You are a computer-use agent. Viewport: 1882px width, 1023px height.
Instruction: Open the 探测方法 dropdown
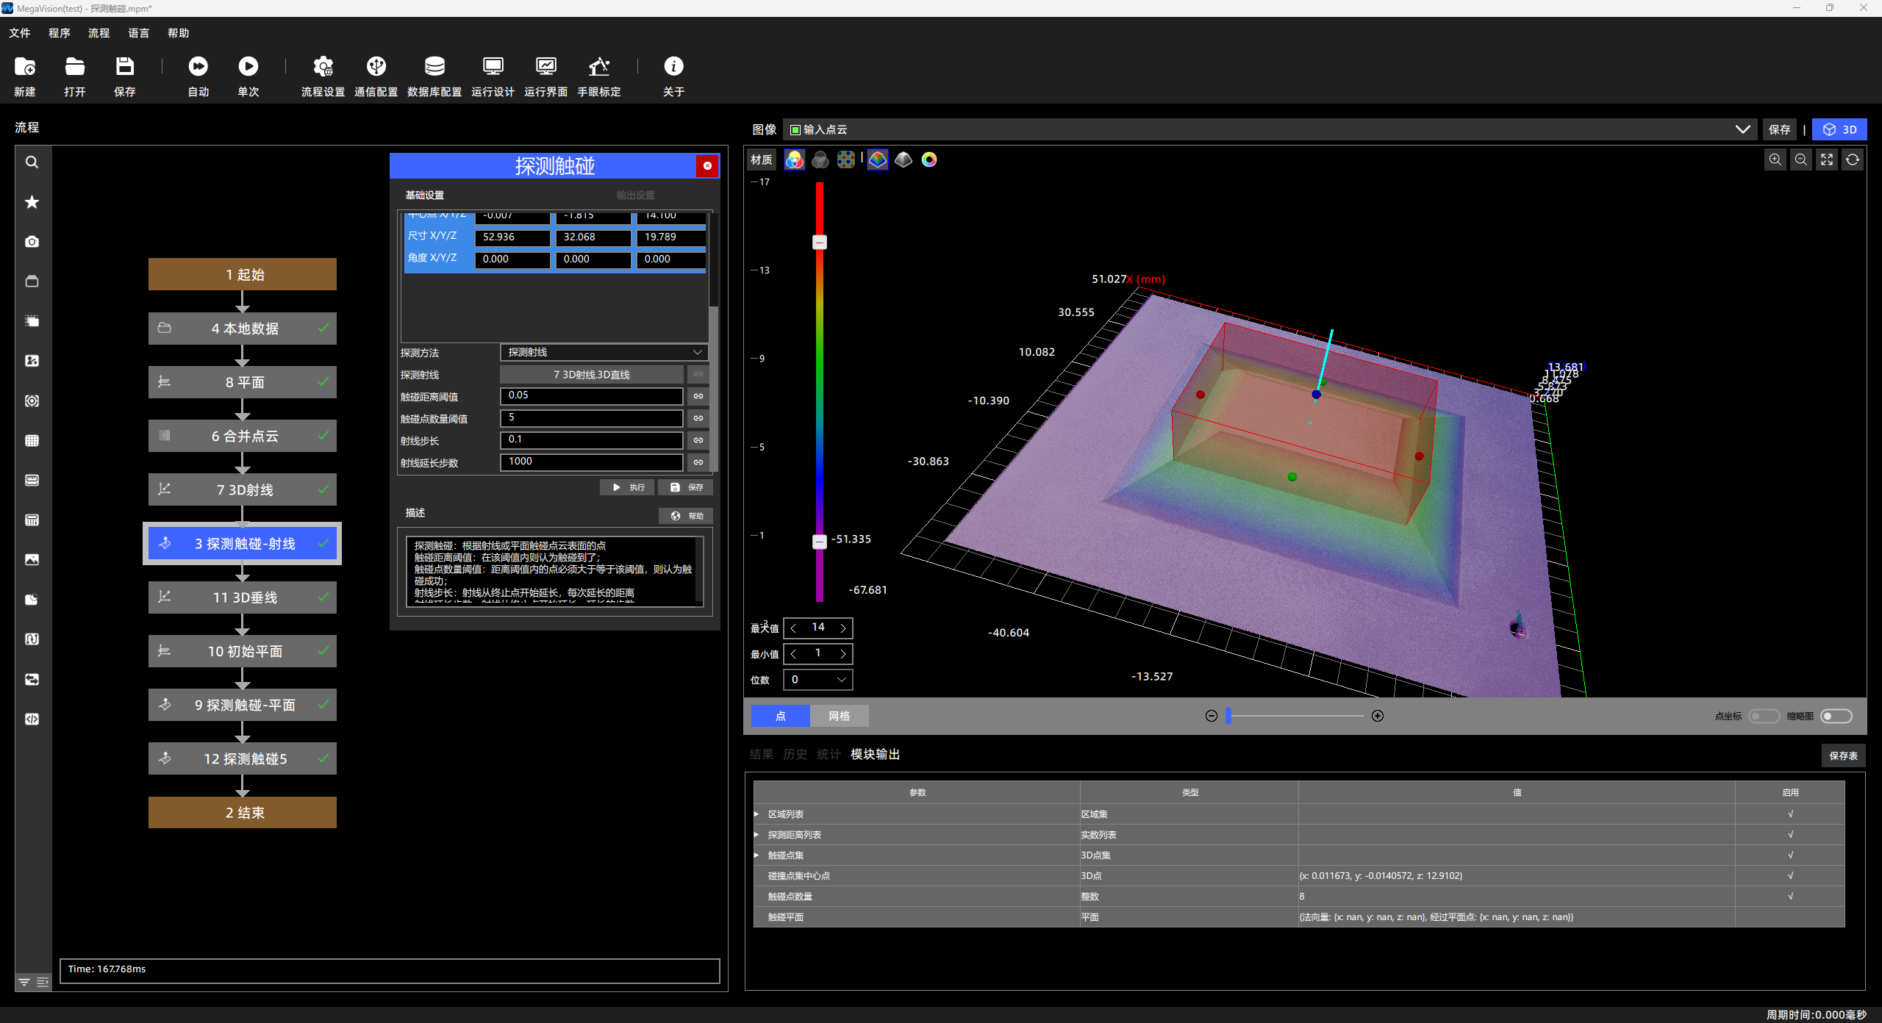[x=604, y=353]
